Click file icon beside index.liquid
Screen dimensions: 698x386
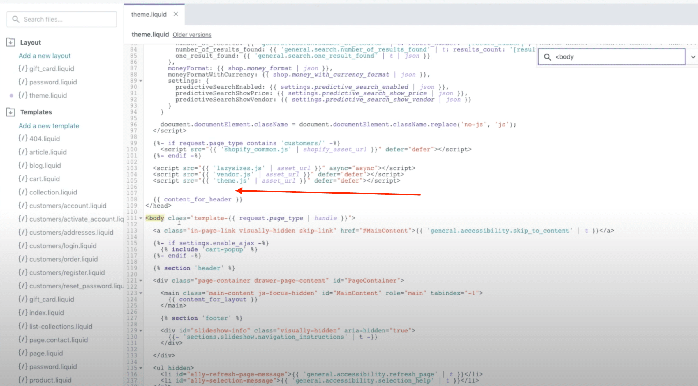23,312
